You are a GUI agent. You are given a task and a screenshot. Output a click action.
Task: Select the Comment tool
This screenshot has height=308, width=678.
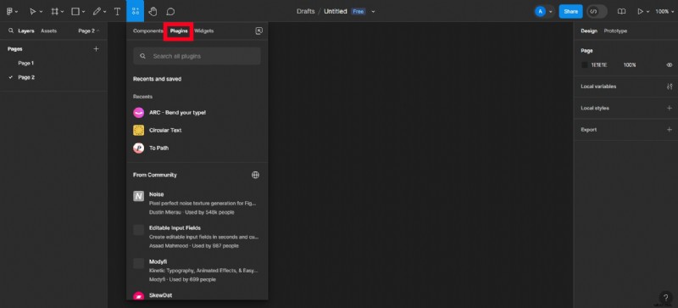tap(171, 12)
